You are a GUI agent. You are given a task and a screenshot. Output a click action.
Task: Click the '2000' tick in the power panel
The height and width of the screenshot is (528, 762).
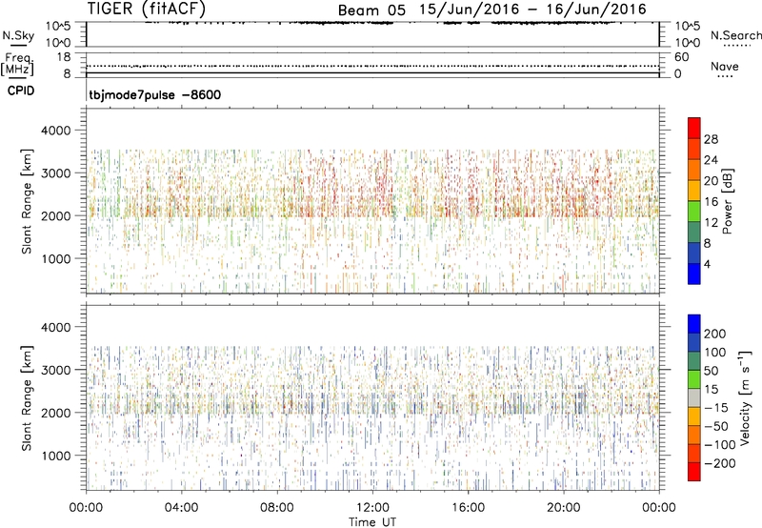pyautogui.click(x=56, y=215)
